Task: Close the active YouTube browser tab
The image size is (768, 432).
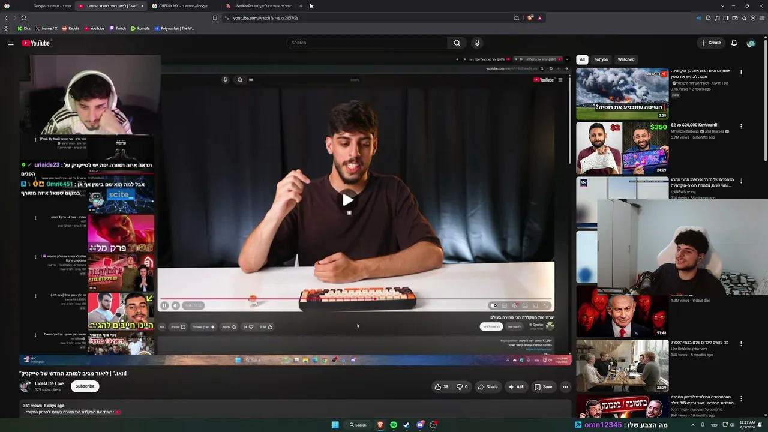Action: [x=142, y=6]
